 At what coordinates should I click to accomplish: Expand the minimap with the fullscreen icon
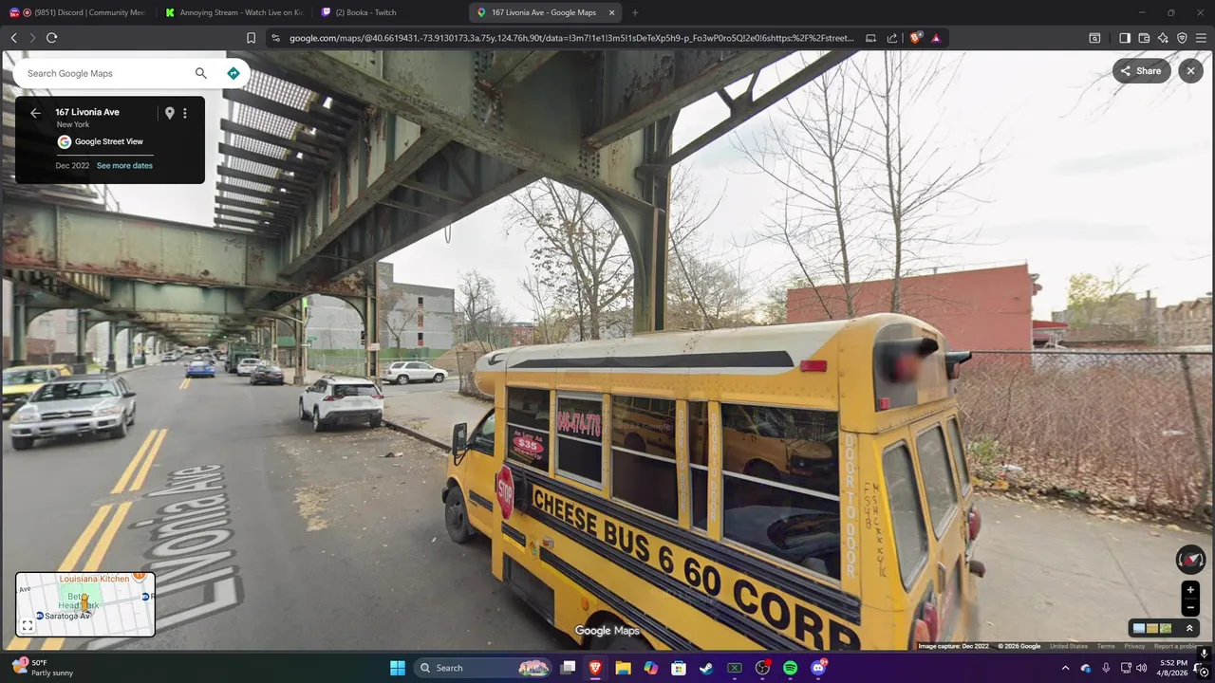[x=28, y=626]
